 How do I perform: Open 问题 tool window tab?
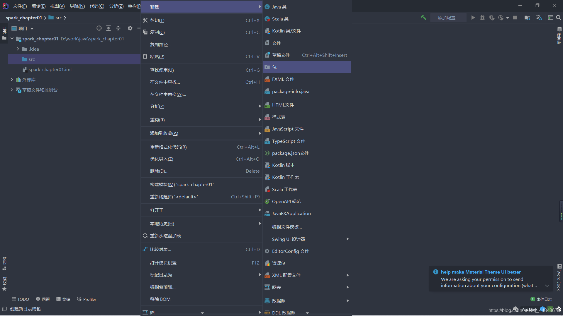tap(43, 299)
